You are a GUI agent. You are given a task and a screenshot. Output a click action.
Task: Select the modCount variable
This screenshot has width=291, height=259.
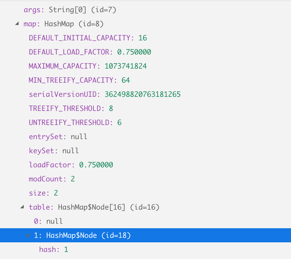(52, 179)
